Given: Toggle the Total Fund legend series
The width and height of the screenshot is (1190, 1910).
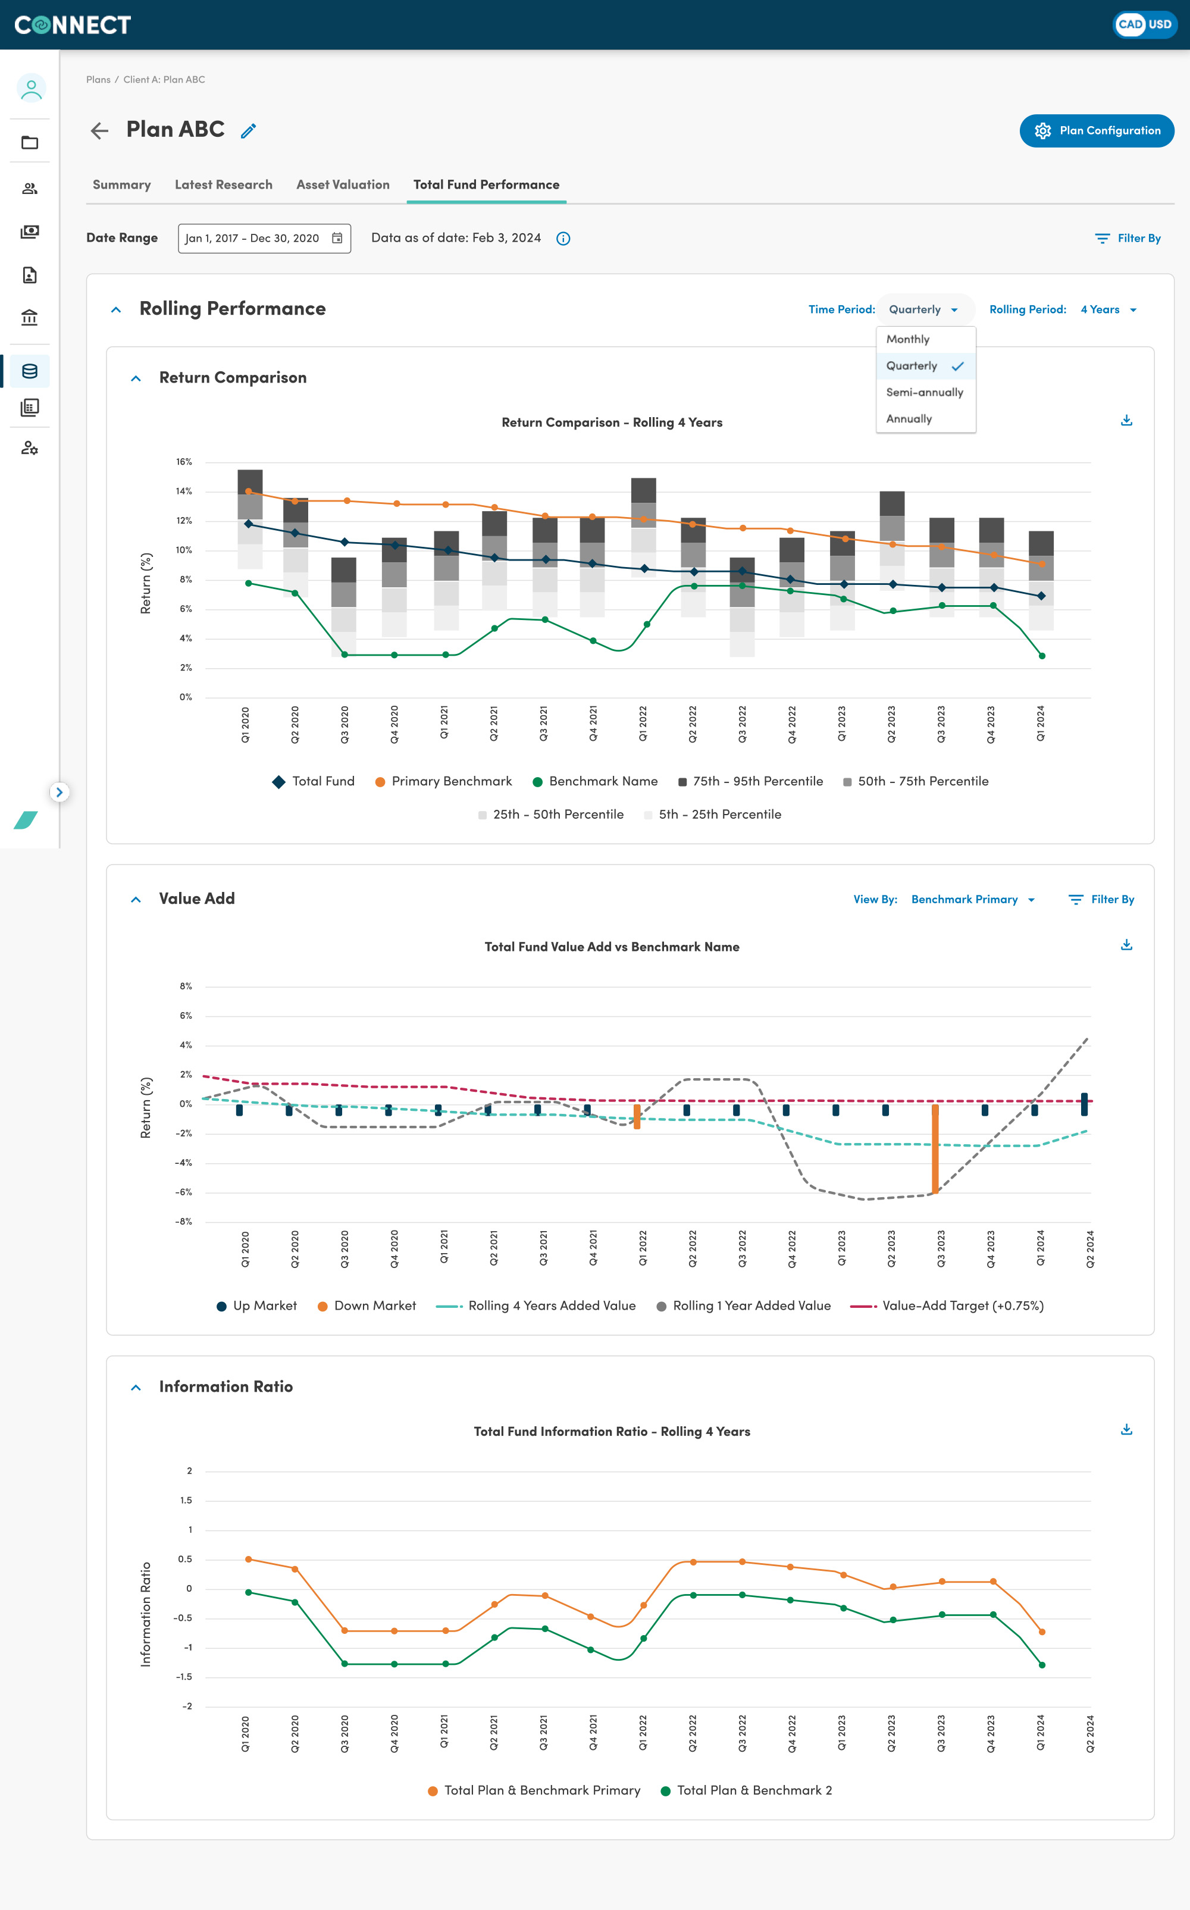Looking at the screenshot, I should pyautogui.click(x=313, y=781).
